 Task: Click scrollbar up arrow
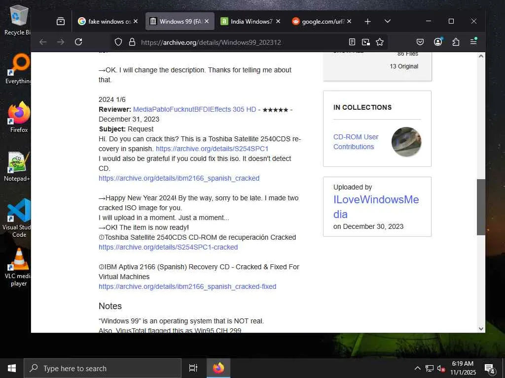481,56
